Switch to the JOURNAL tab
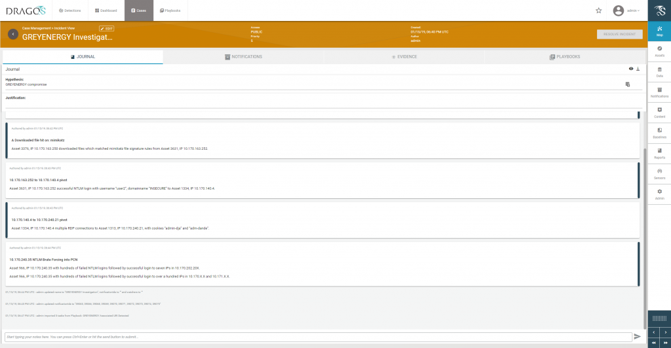 [x=83, y=57]
